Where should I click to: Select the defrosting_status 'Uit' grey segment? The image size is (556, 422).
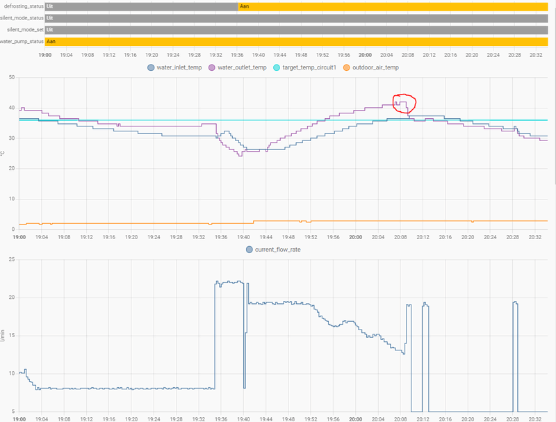click(142, 6)
